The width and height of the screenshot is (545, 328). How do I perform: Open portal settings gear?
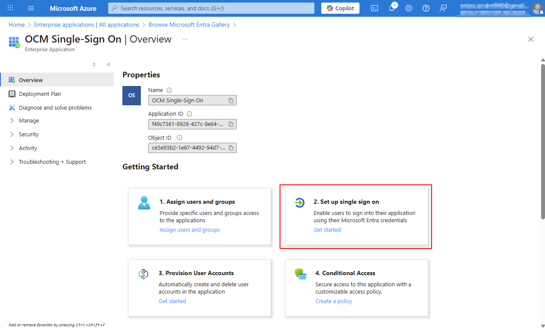point(409,8)
